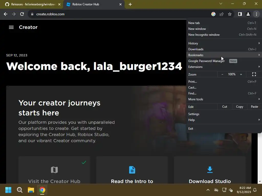
Task: Open Google Password Manager
Action: (x=224, y=61)
